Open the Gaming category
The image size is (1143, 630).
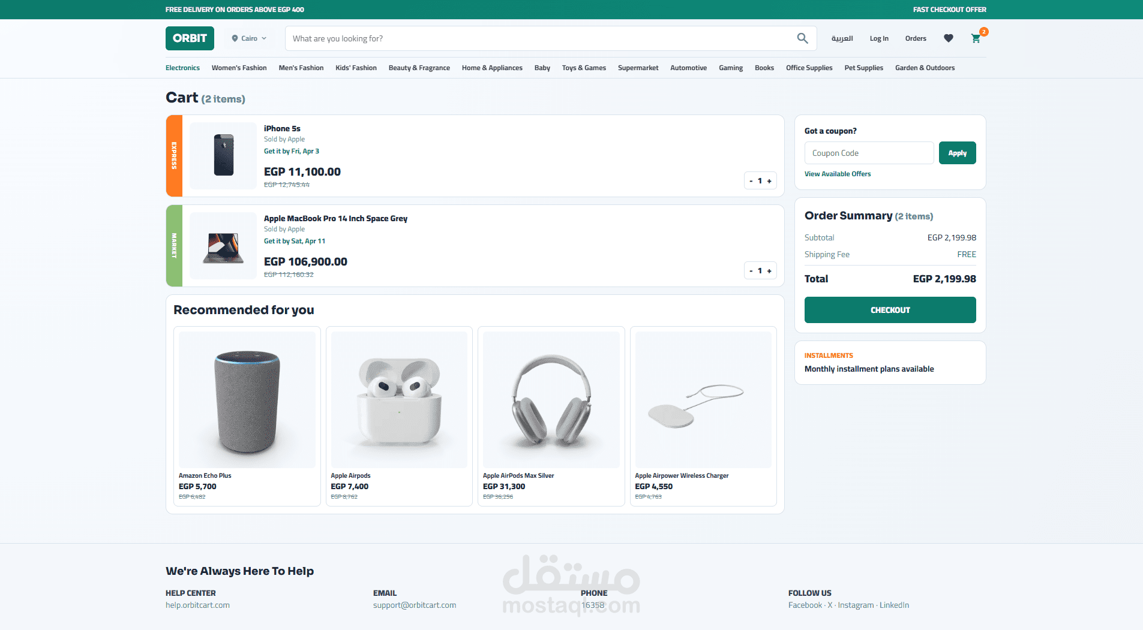click(731, 68)
